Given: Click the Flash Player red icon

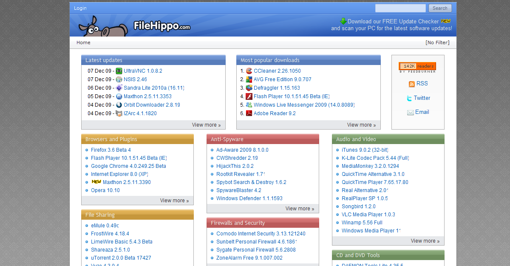Looking at the screenshot, I should tap(249, 96).
